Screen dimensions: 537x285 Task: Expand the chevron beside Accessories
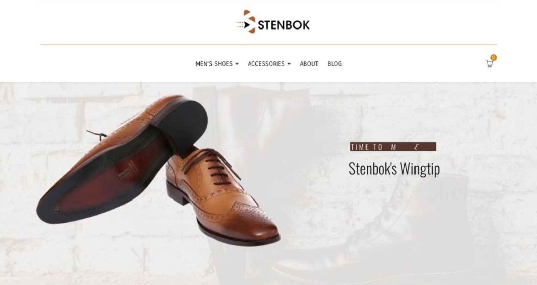289,64
